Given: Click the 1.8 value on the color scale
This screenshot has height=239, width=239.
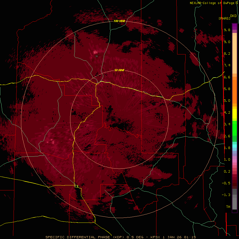Looking at the screenshot, I should [227, 148].
